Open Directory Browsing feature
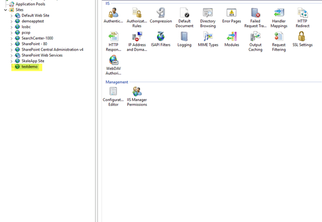Viewport: 322px width, 222px height. pos(208,13)
